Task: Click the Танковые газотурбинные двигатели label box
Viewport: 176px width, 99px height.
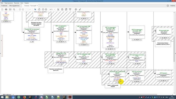Action: pyautogui.click(x=56, y=70)
